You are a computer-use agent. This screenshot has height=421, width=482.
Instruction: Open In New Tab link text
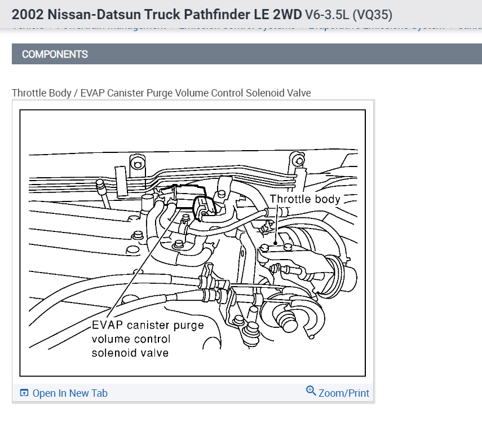coord(70,393)
